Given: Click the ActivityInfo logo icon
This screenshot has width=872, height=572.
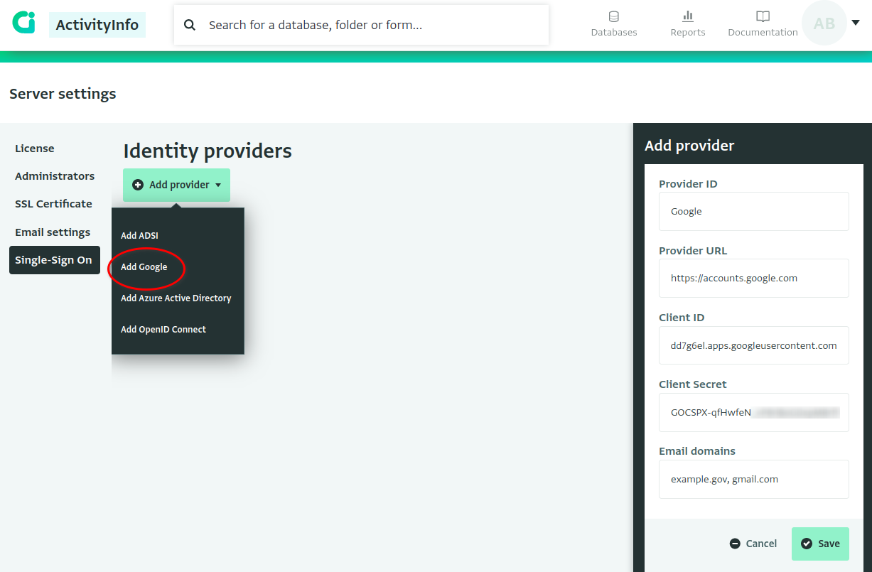Looking at the screenshot, I should tap(23, 22).
